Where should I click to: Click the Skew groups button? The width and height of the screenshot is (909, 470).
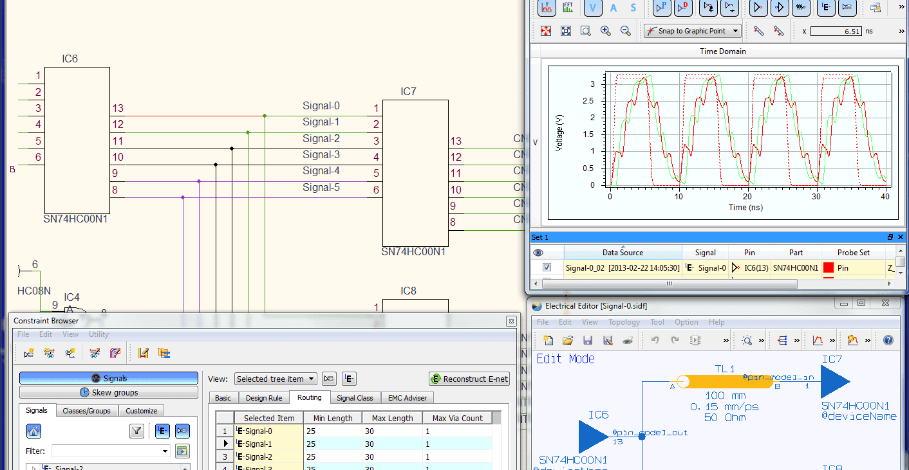[x=109, y=392]
